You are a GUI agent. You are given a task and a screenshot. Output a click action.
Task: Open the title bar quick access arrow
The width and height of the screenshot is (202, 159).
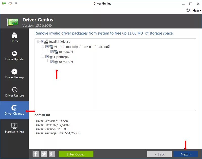pyautogui.click(x=16, y=3)
